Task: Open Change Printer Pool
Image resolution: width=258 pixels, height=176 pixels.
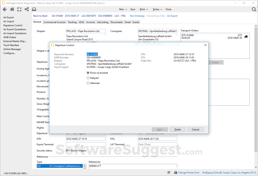Action: 189,172
